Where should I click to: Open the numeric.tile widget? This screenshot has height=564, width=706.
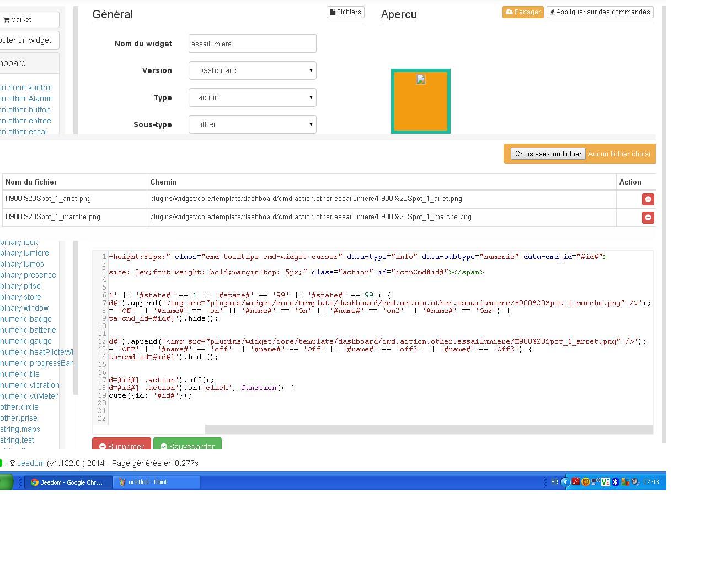(20, 374)
